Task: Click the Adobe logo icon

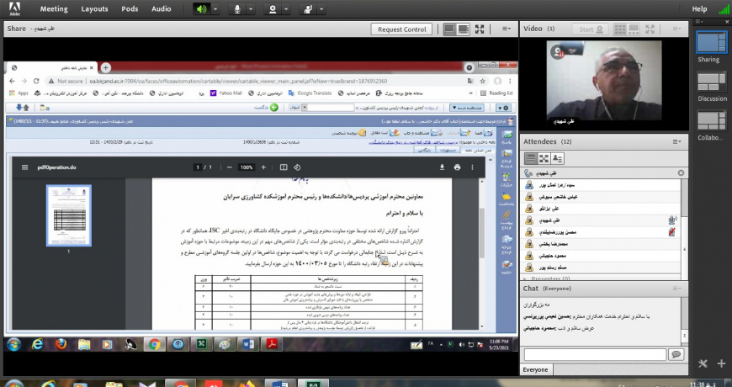Action: (14, 8)
